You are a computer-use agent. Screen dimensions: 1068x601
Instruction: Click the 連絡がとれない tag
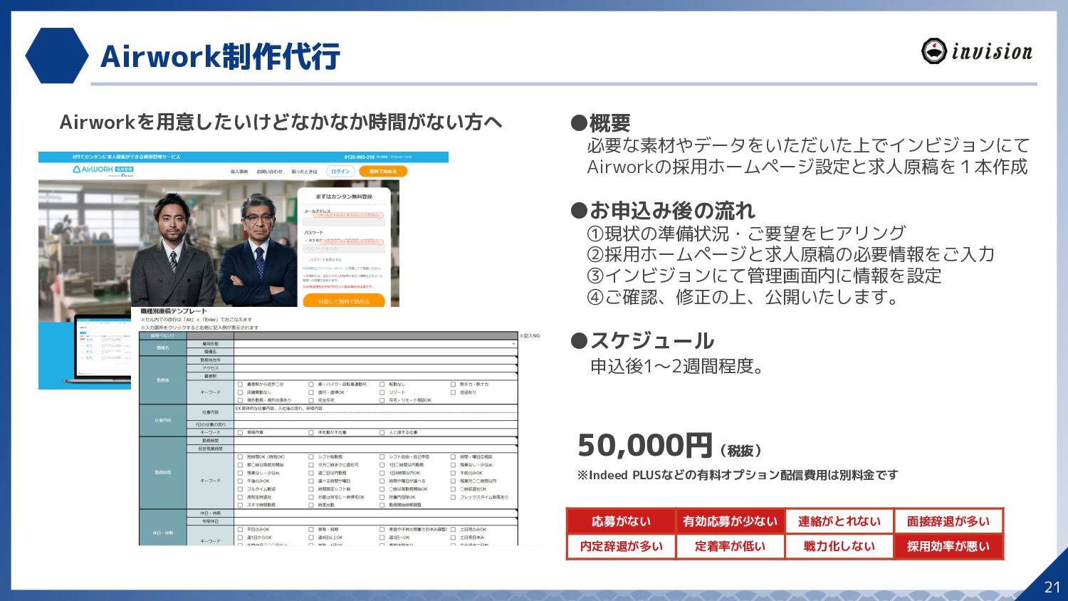(x=839, y=521)
